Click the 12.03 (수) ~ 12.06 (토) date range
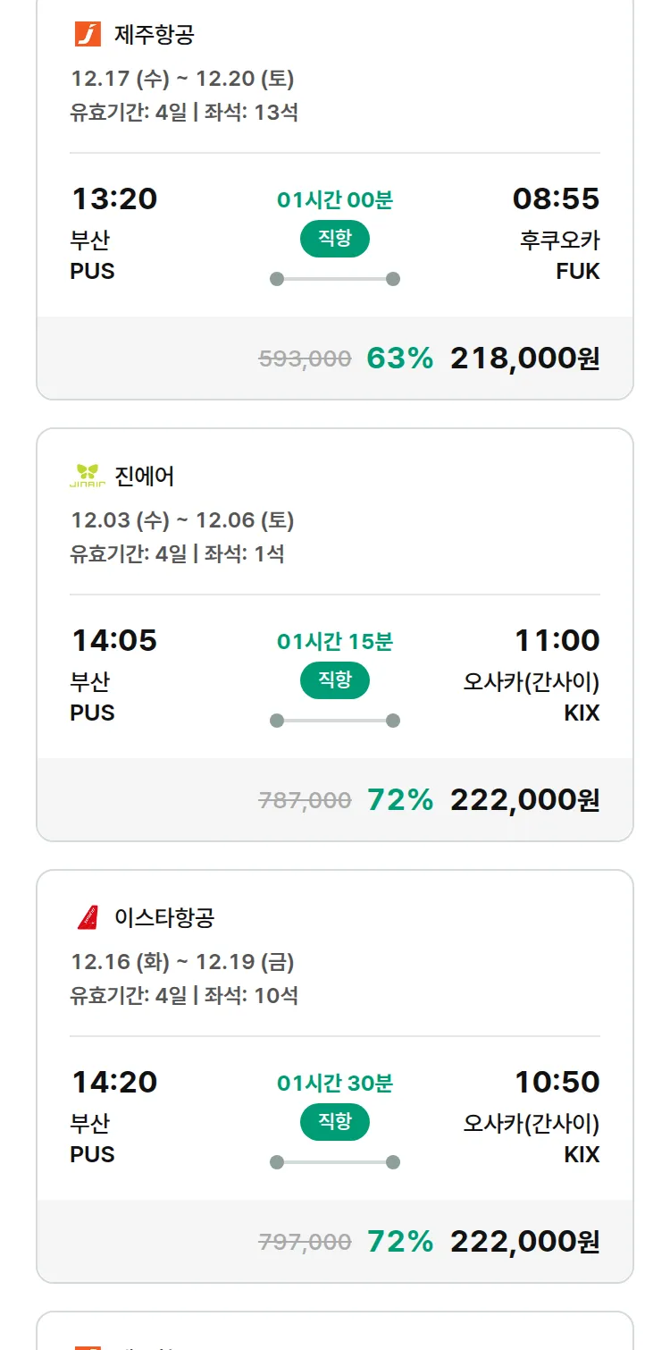 pyautogui.click(x=182, y=520)
